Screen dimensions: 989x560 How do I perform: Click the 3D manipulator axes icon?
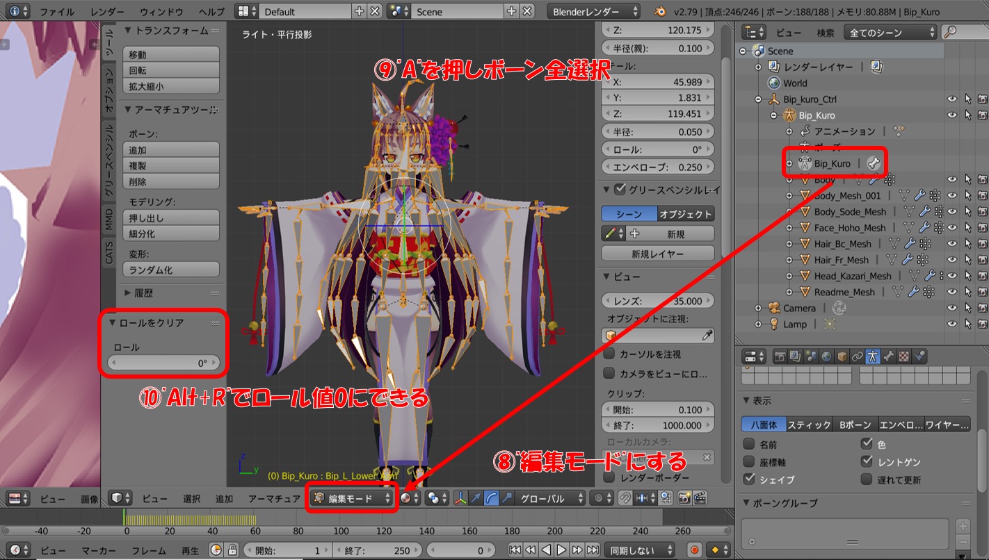[x=460, y=498]
